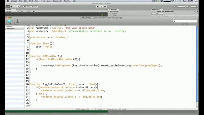The height and width of the screenshot is (115, 204).
Task: Step one frame forward in Unity
Action: point(105,6)
